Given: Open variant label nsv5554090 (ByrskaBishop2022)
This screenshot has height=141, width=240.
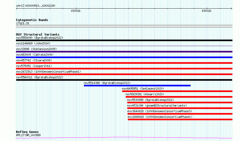Looking at the screenshot, I should coord(40,38).
